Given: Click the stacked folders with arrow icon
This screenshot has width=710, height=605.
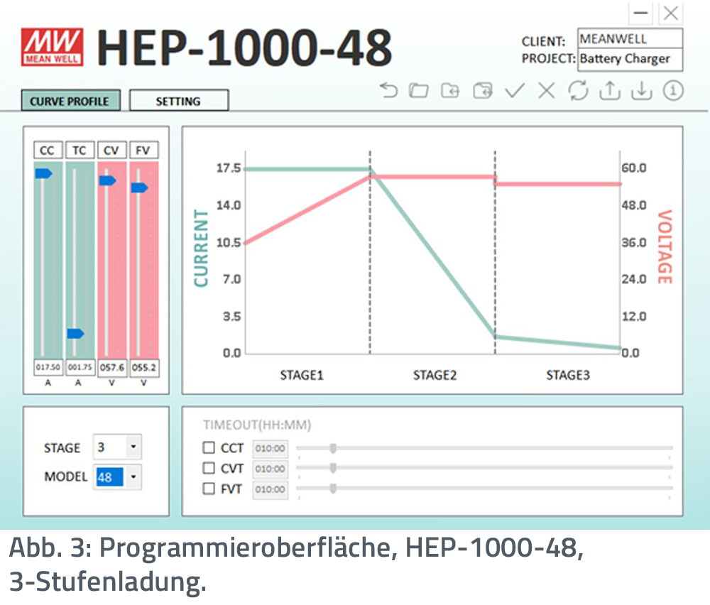Looking at the screenshot, I should point(483,91).
